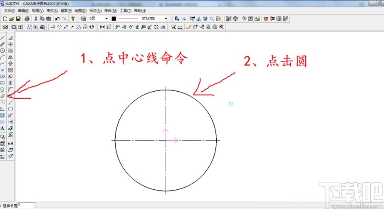Click the U-shaped snap icon with plus sign

pyautogui.click(x=177, y=19)
